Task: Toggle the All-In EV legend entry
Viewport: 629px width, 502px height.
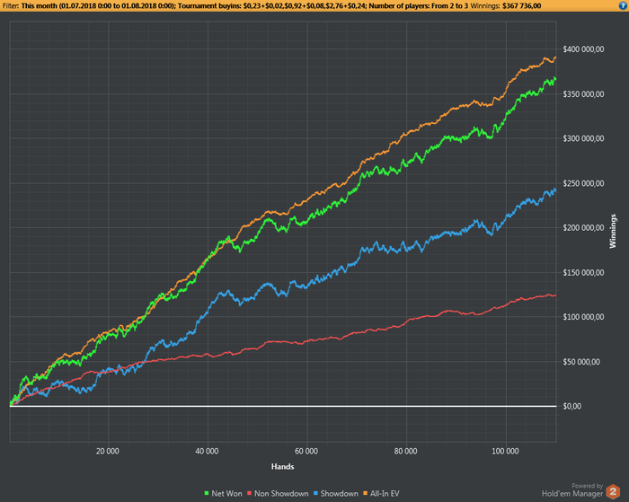Action: click(x=381, y=494)
